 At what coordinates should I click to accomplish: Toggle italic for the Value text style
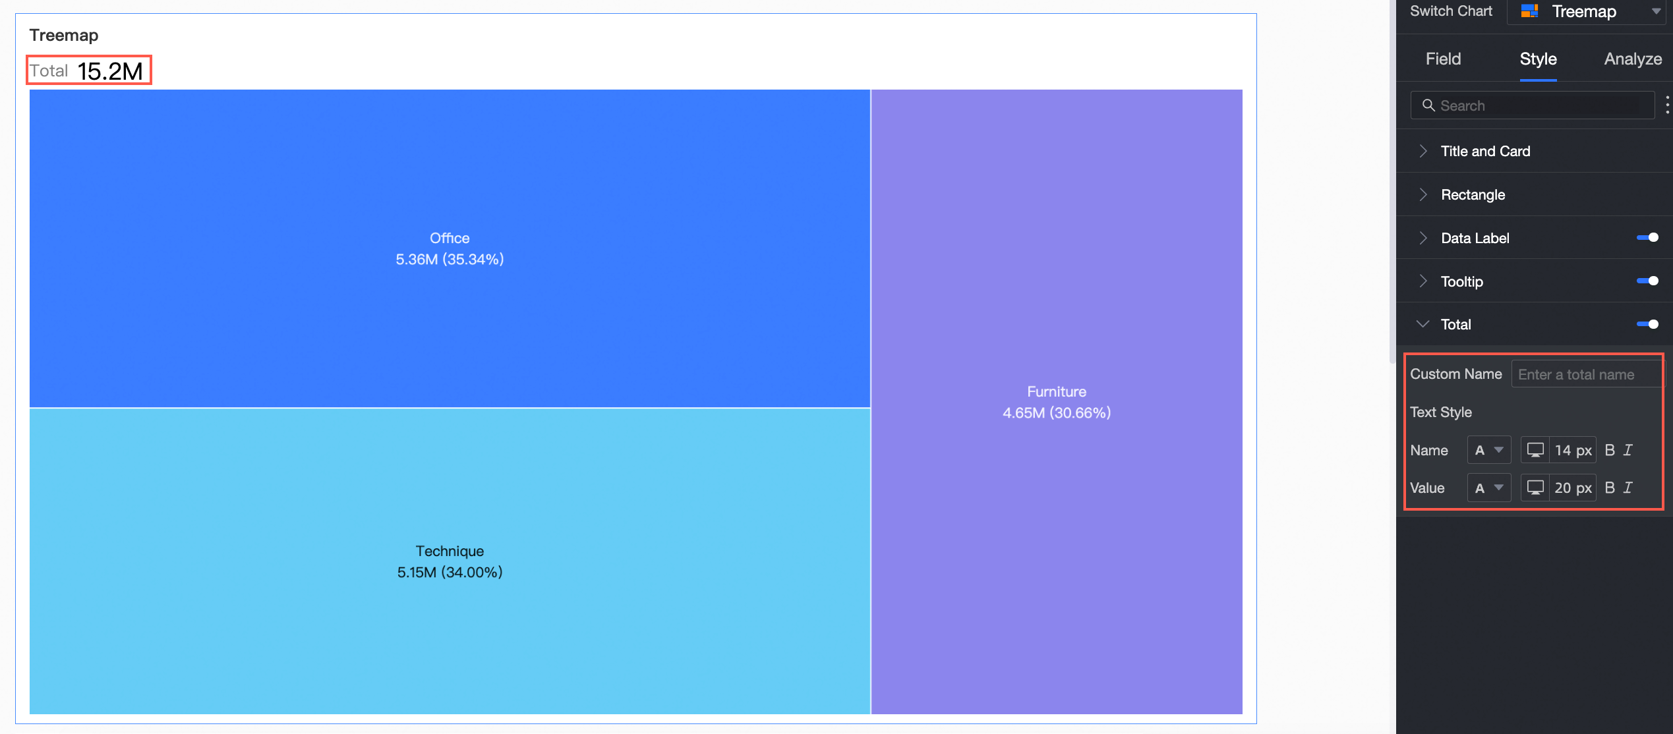[x=1628, y=488]
